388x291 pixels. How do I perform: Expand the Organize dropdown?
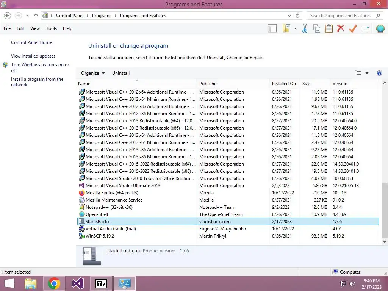93,73
